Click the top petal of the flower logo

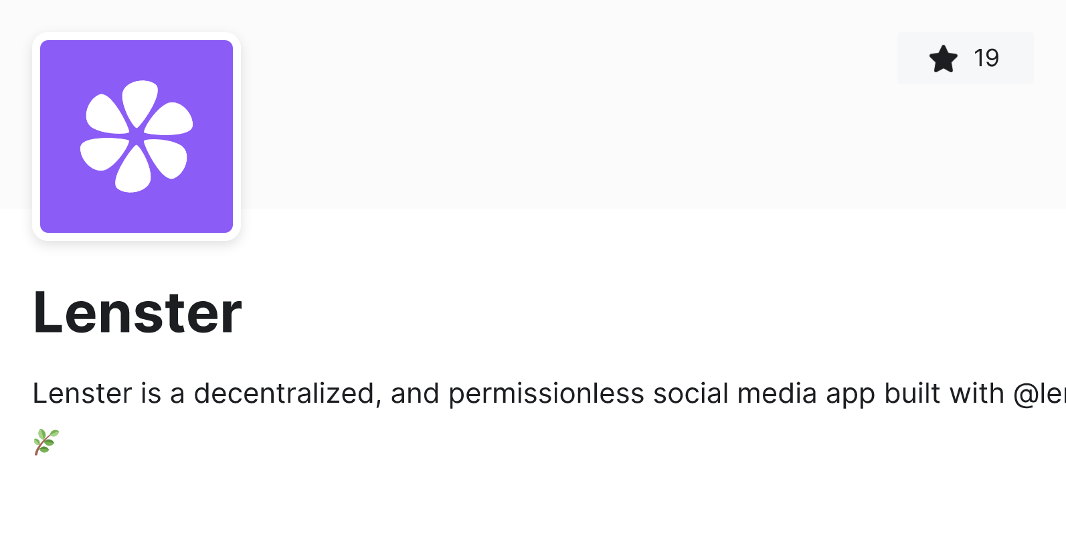[140, 100]
